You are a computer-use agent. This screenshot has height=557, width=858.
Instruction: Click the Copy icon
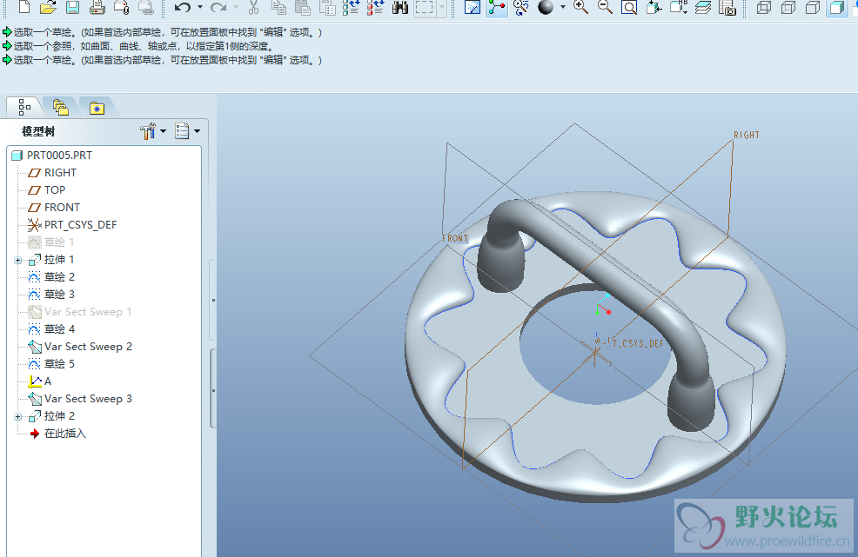tap(279, 7)
